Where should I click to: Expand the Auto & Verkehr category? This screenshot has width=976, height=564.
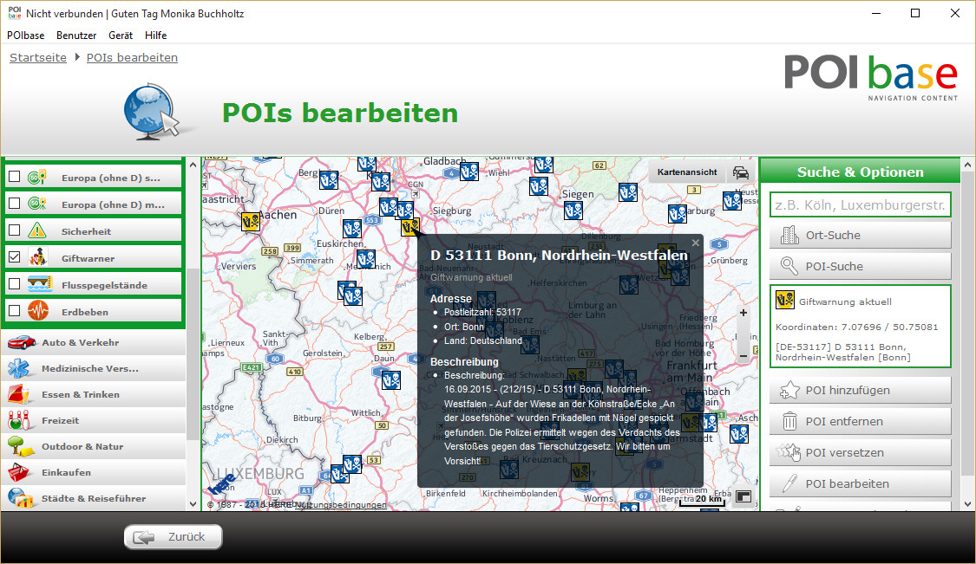coord(80,342)
